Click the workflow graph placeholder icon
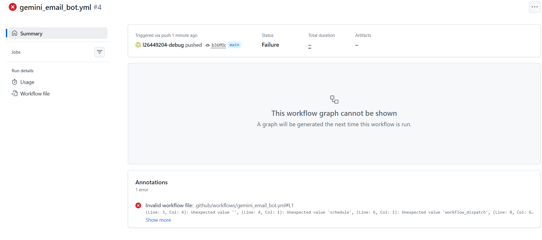This screenshot has height=240, width=542. [334, 100]
